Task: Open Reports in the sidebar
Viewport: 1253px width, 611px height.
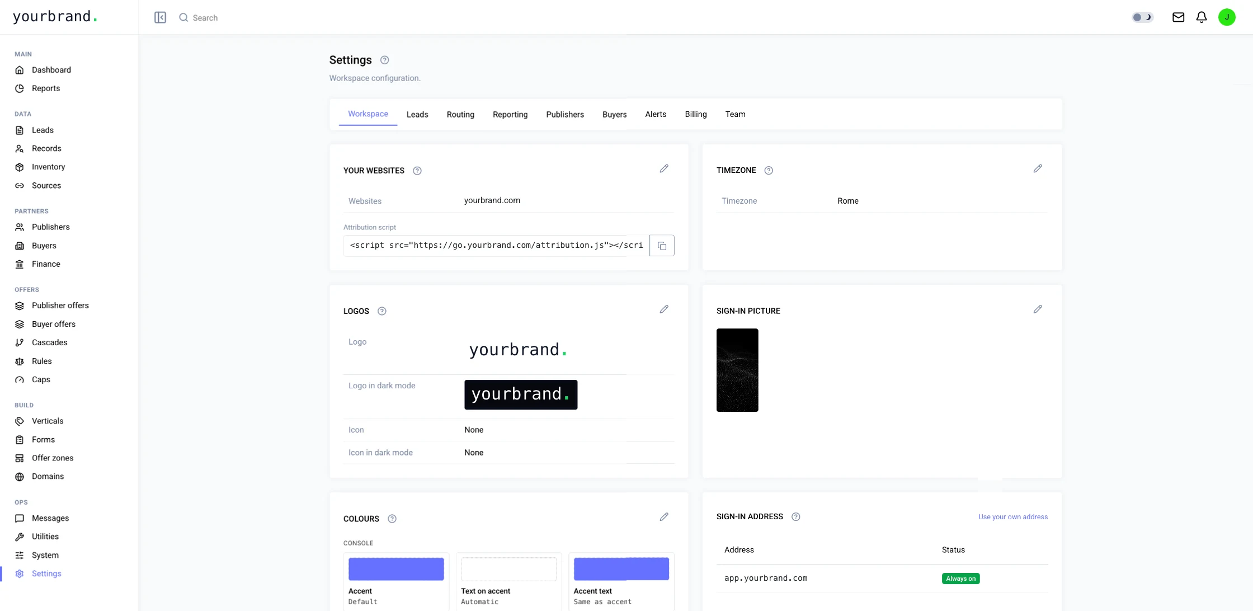Action: (x=46, y=88)
